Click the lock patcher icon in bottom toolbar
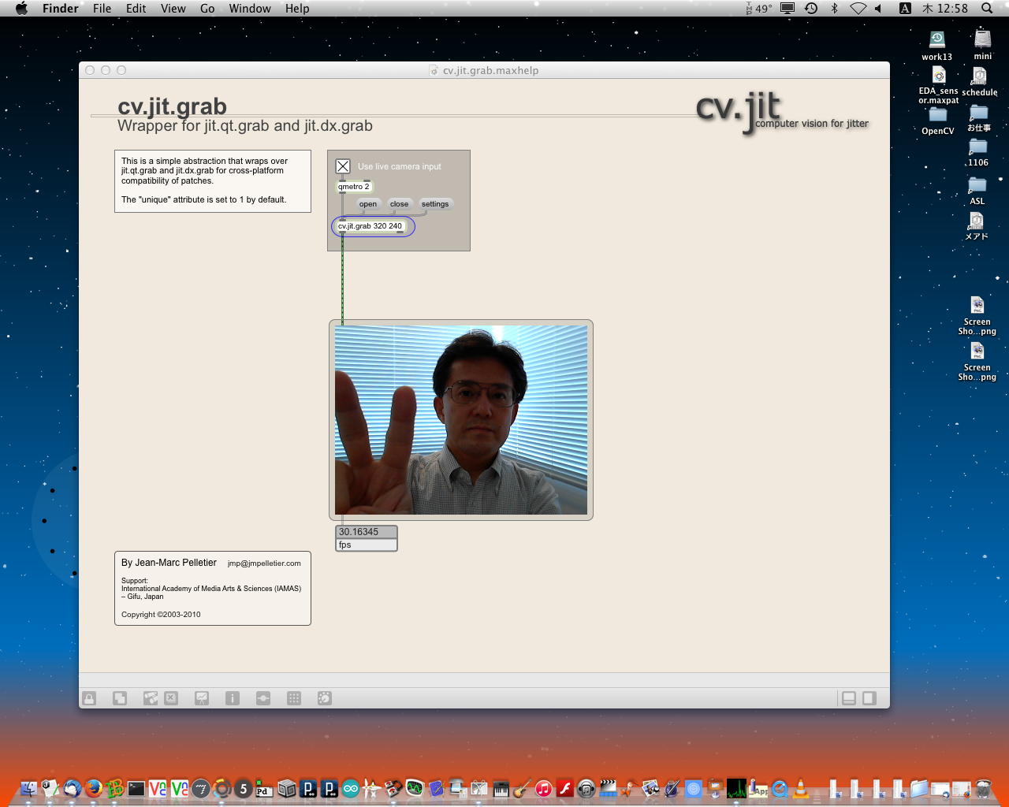The width and height of the screenshot is (1009, 807). point(89,698)
